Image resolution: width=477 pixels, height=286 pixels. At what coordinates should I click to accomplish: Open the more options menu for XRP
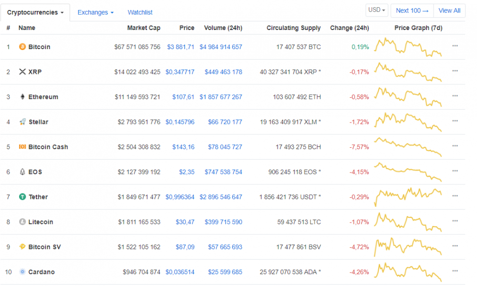coord(455,71)
